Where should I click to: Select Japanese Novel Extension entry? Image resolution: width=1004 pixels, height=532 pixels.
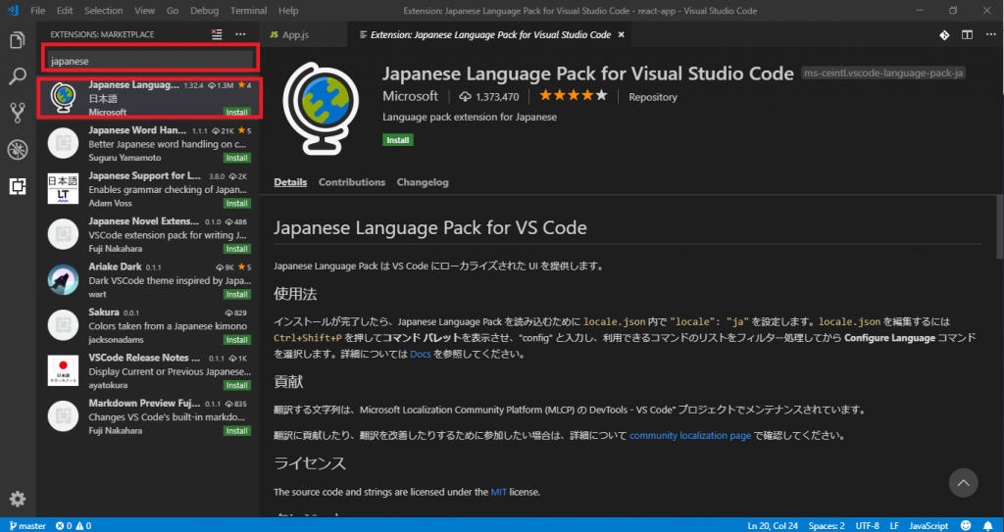[x=148, y=234]
